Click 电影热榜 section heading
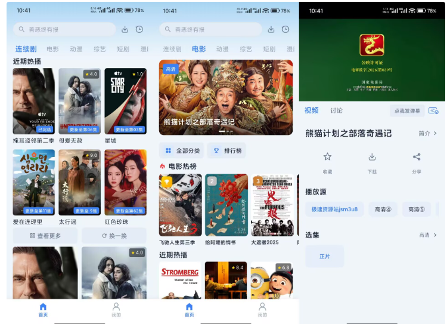 point(182,166)
